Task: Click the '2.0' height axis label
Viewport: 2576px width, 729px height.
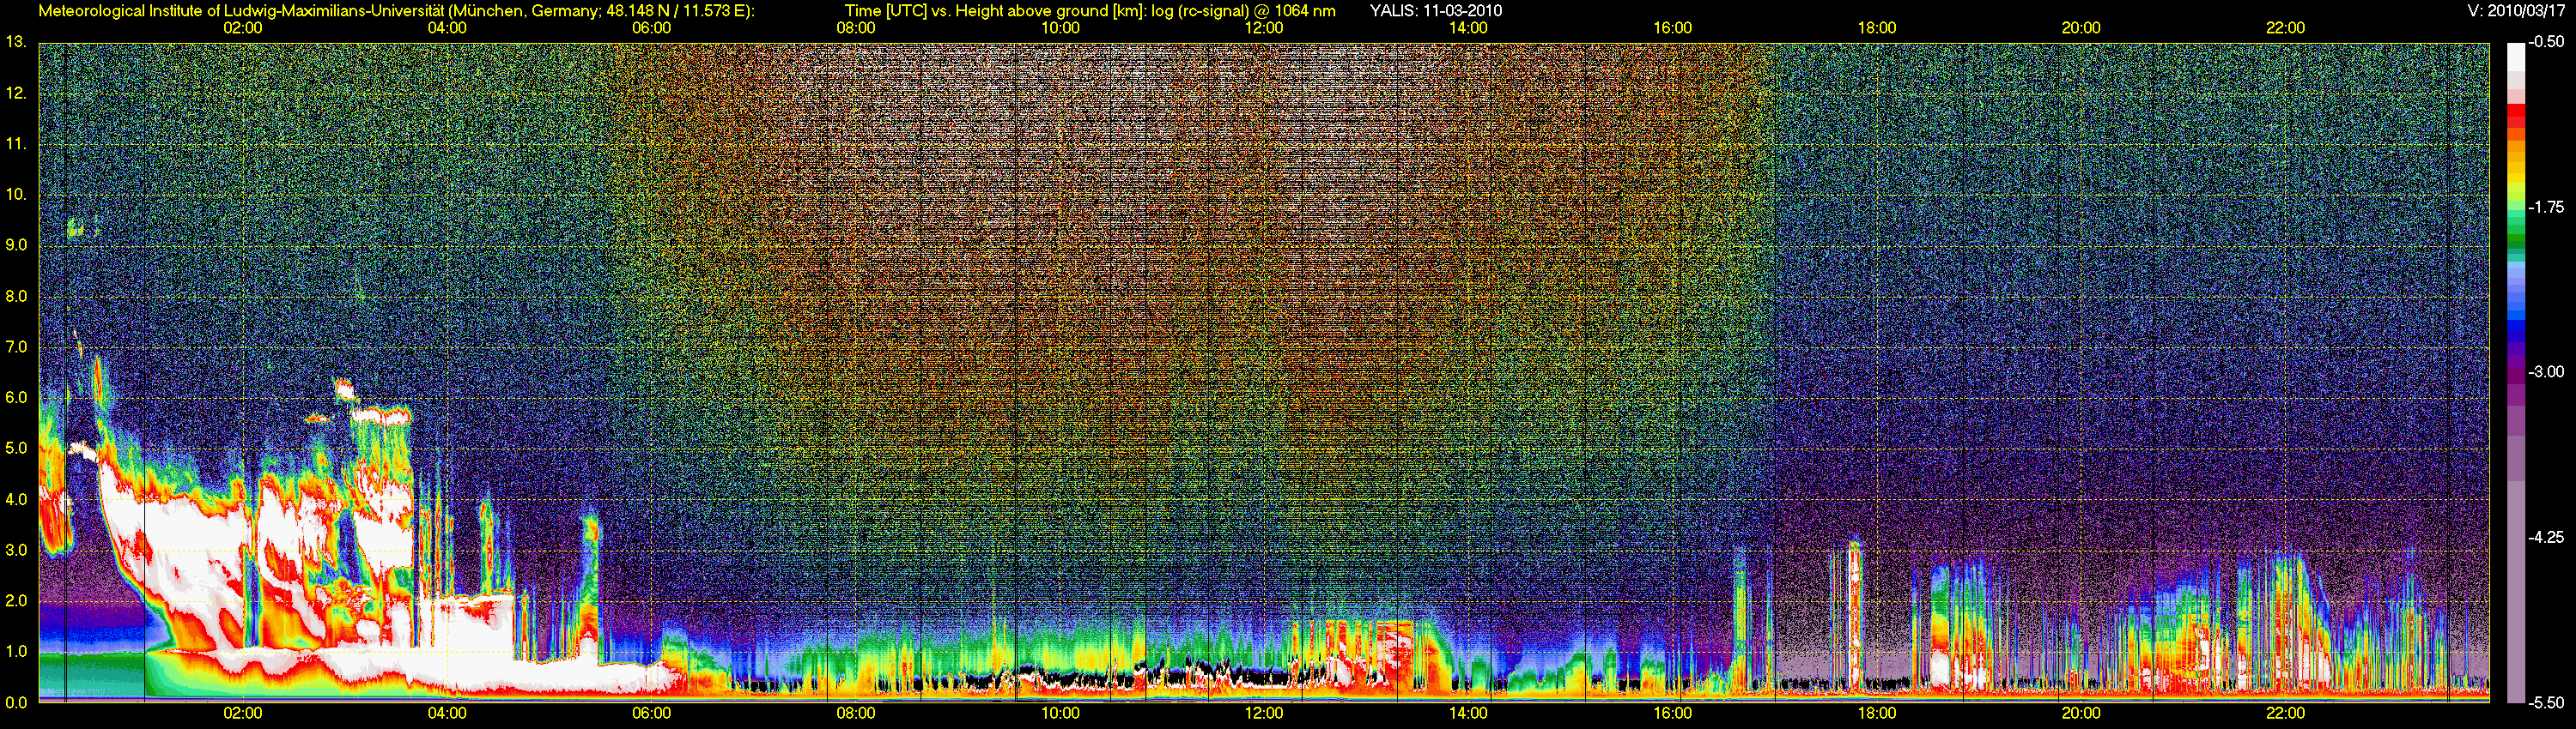Action: click(16, 601)
